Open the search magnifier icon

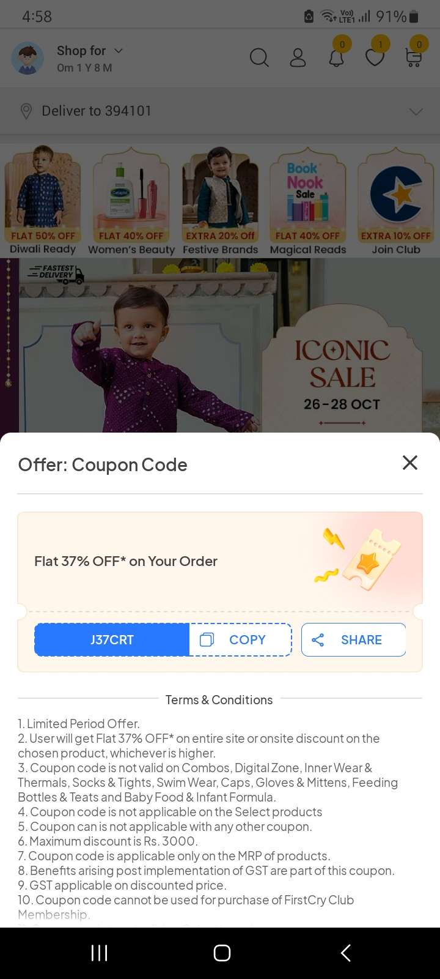pos(259,58)
